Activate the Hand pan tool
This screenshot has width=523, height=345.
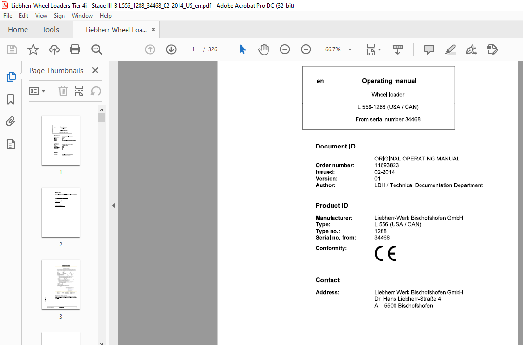coord(264,49)
